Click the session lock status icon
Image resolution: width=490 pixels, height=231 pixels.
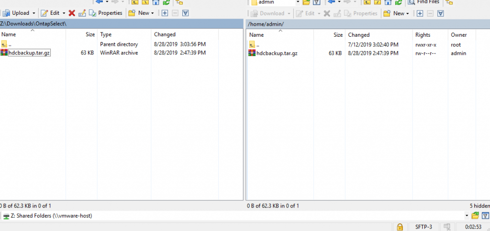(400, 227)
